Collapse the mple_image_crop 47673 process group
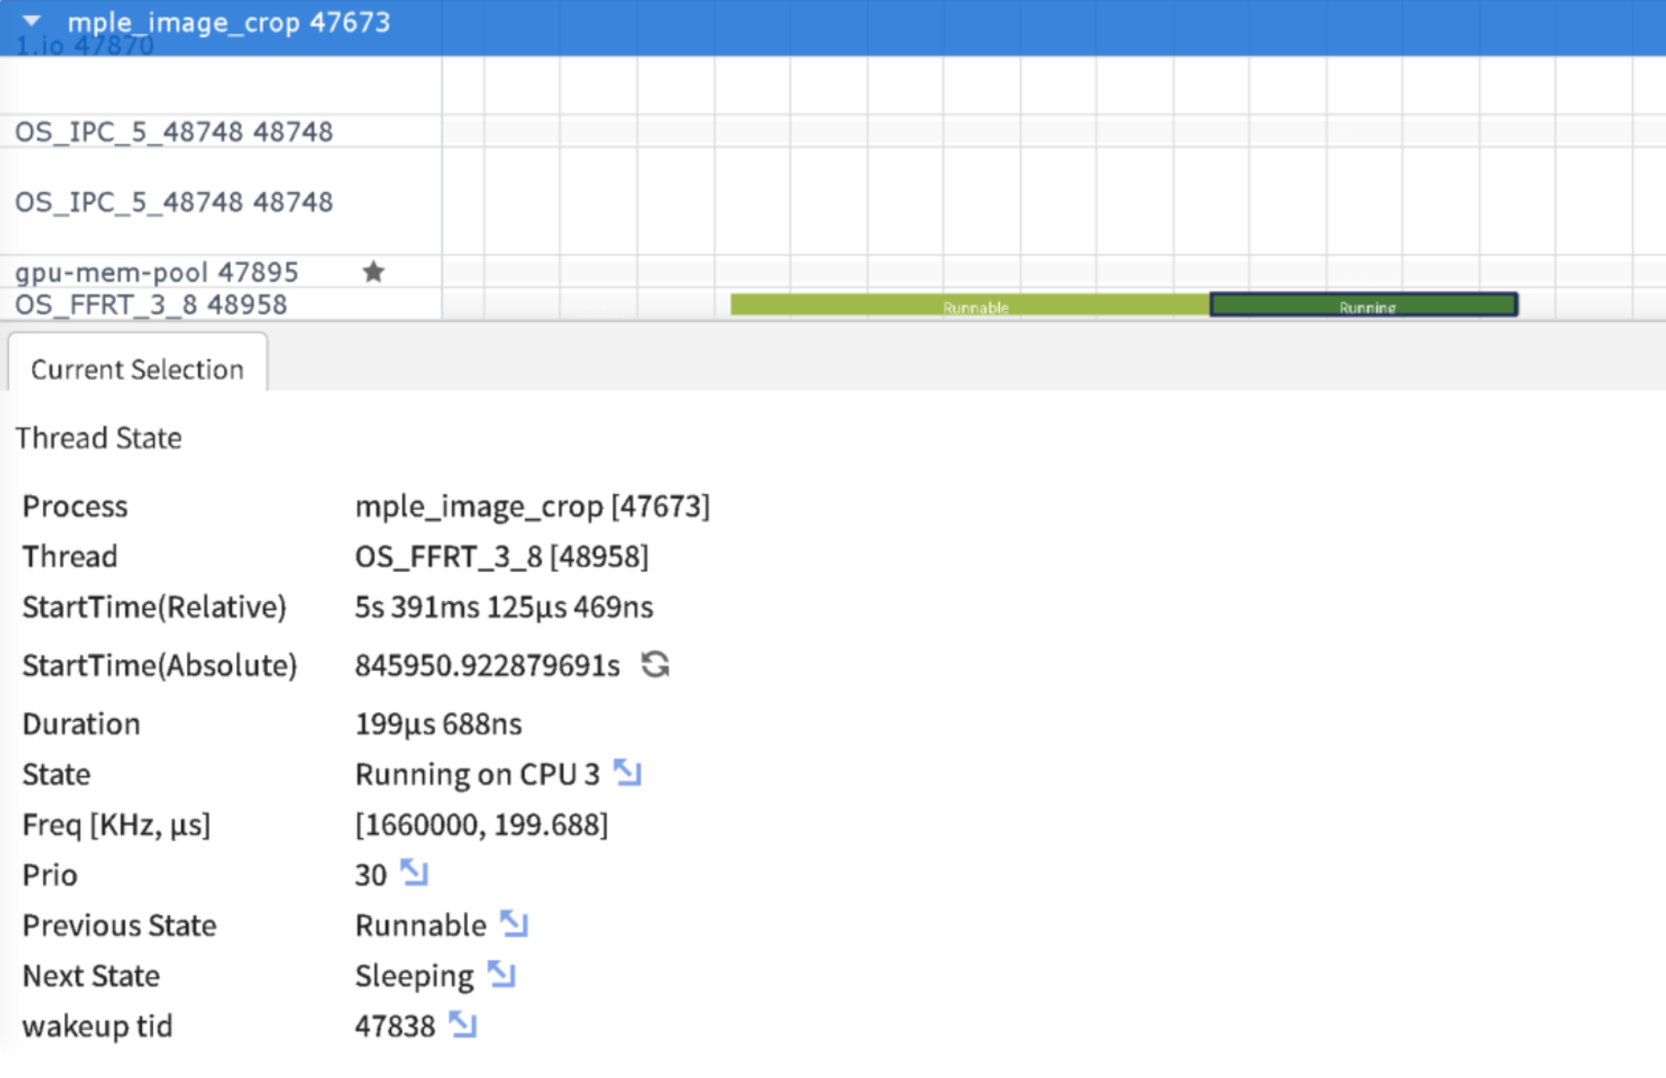The width and height of the screenshot is (1666, 1078). (x=32, y=21)
